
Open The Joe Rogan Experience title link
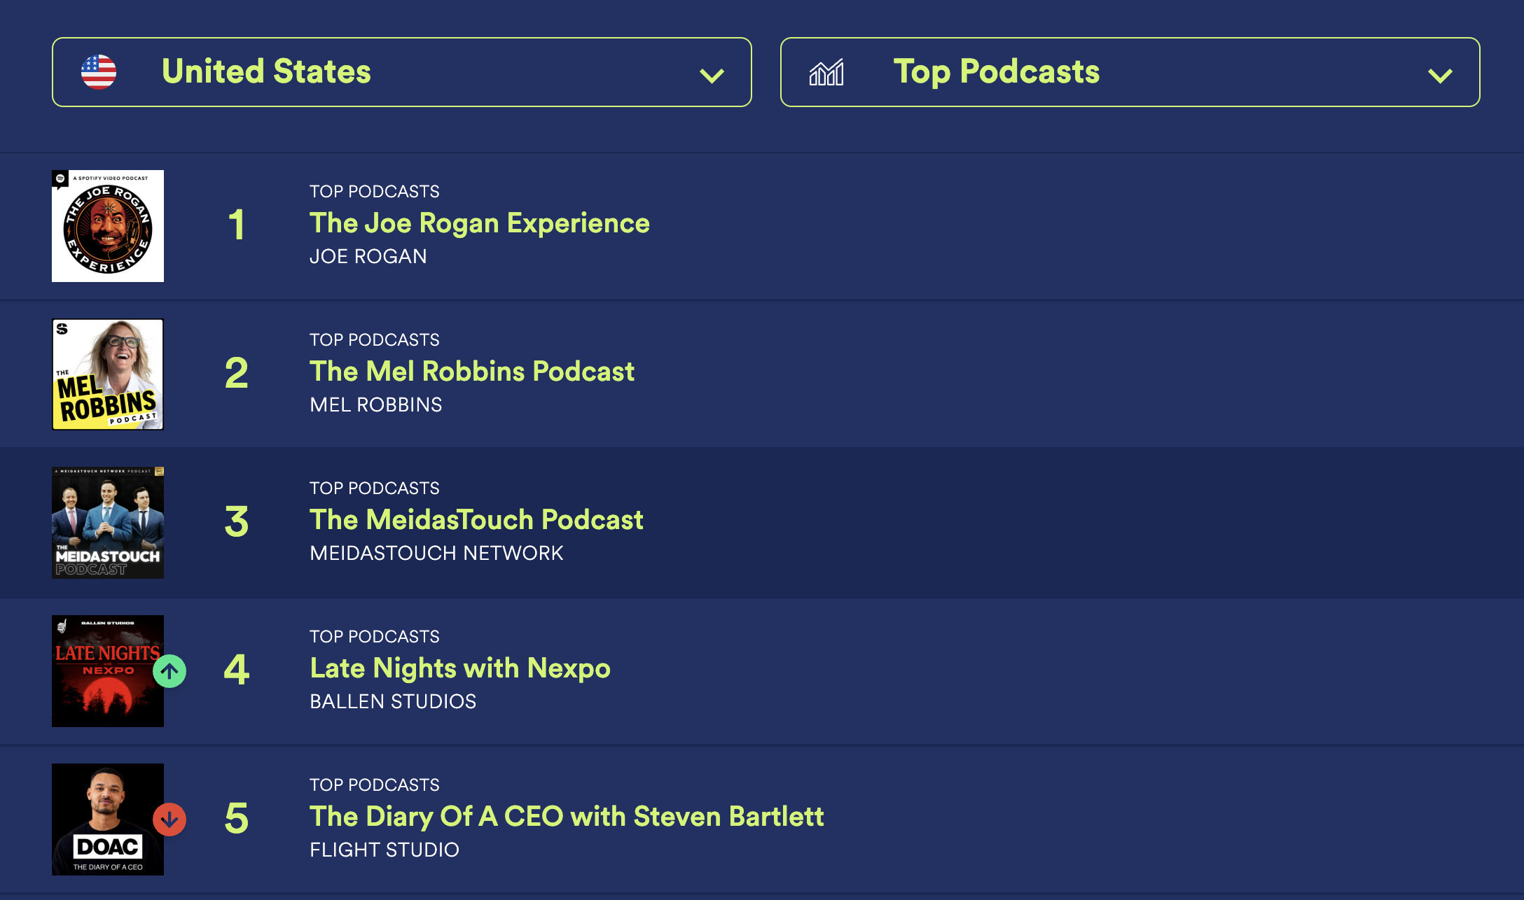(480, 223)
